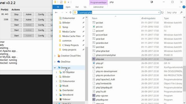Expand the Videoer tree node
This screenshot has height=104, width=186.
pyautogui.click(x=56, y=99)
